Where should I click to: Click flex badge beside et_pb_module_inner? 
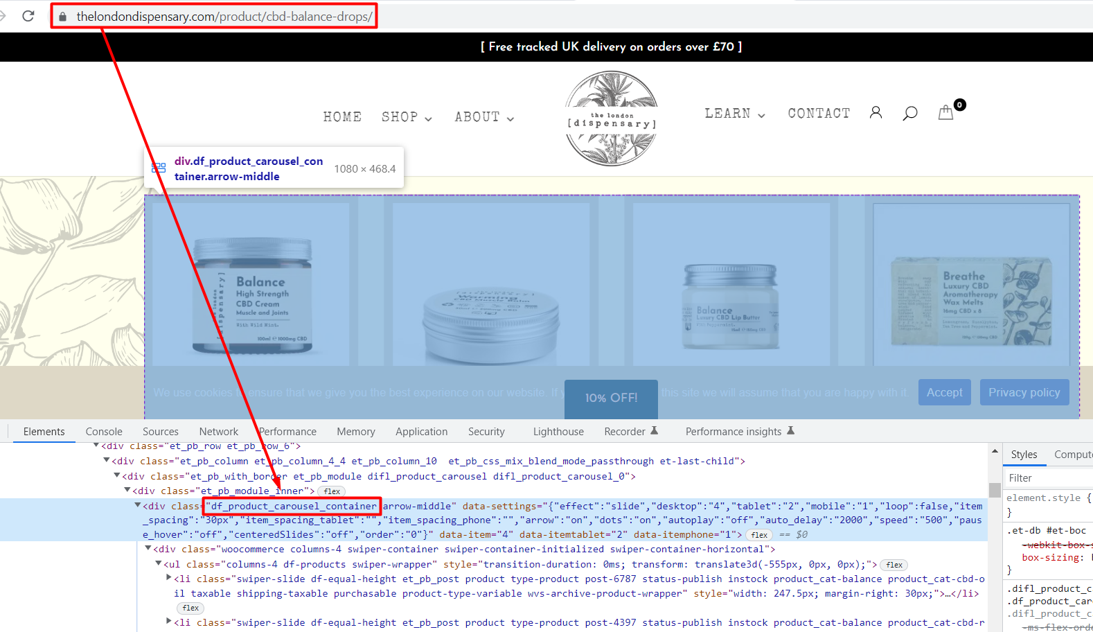tap(332, 491)
